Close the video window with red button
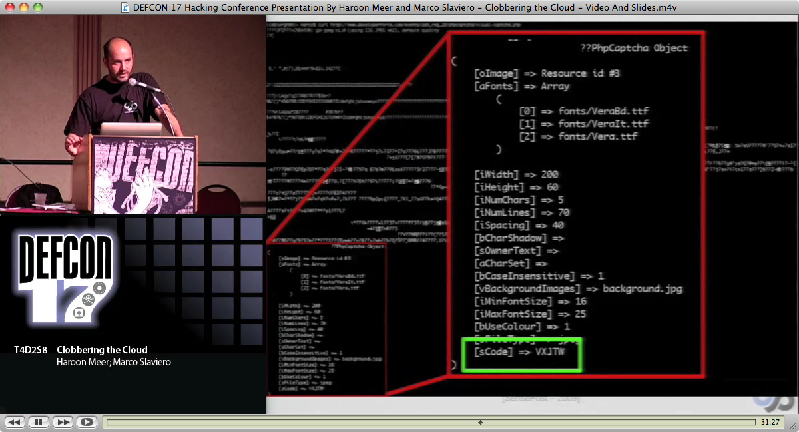Viewport: 799px width, 432px height. (x=9, y=7)
